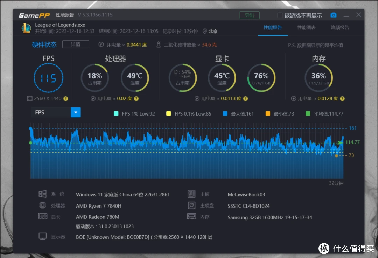Click the CPU 18% usage gauge
The width and height of the screenshot is (378, 258).
pos(95,78)
